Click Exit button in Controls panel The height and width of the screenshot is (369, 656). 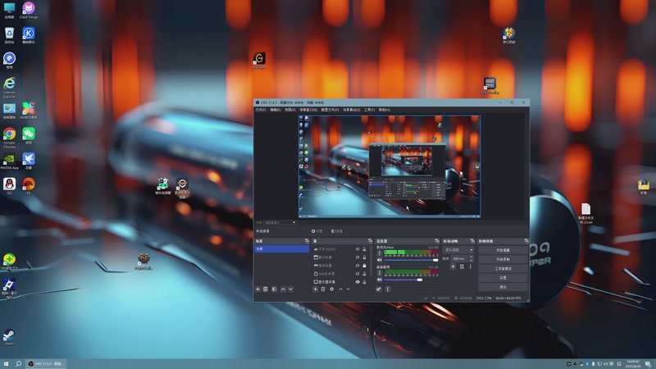(503, 287)
